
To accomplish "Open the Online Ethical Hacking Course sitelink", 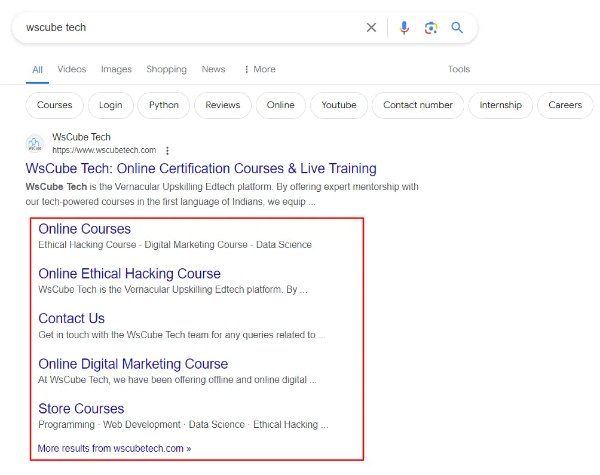I will pyautogui.click(x=129, y=274).
